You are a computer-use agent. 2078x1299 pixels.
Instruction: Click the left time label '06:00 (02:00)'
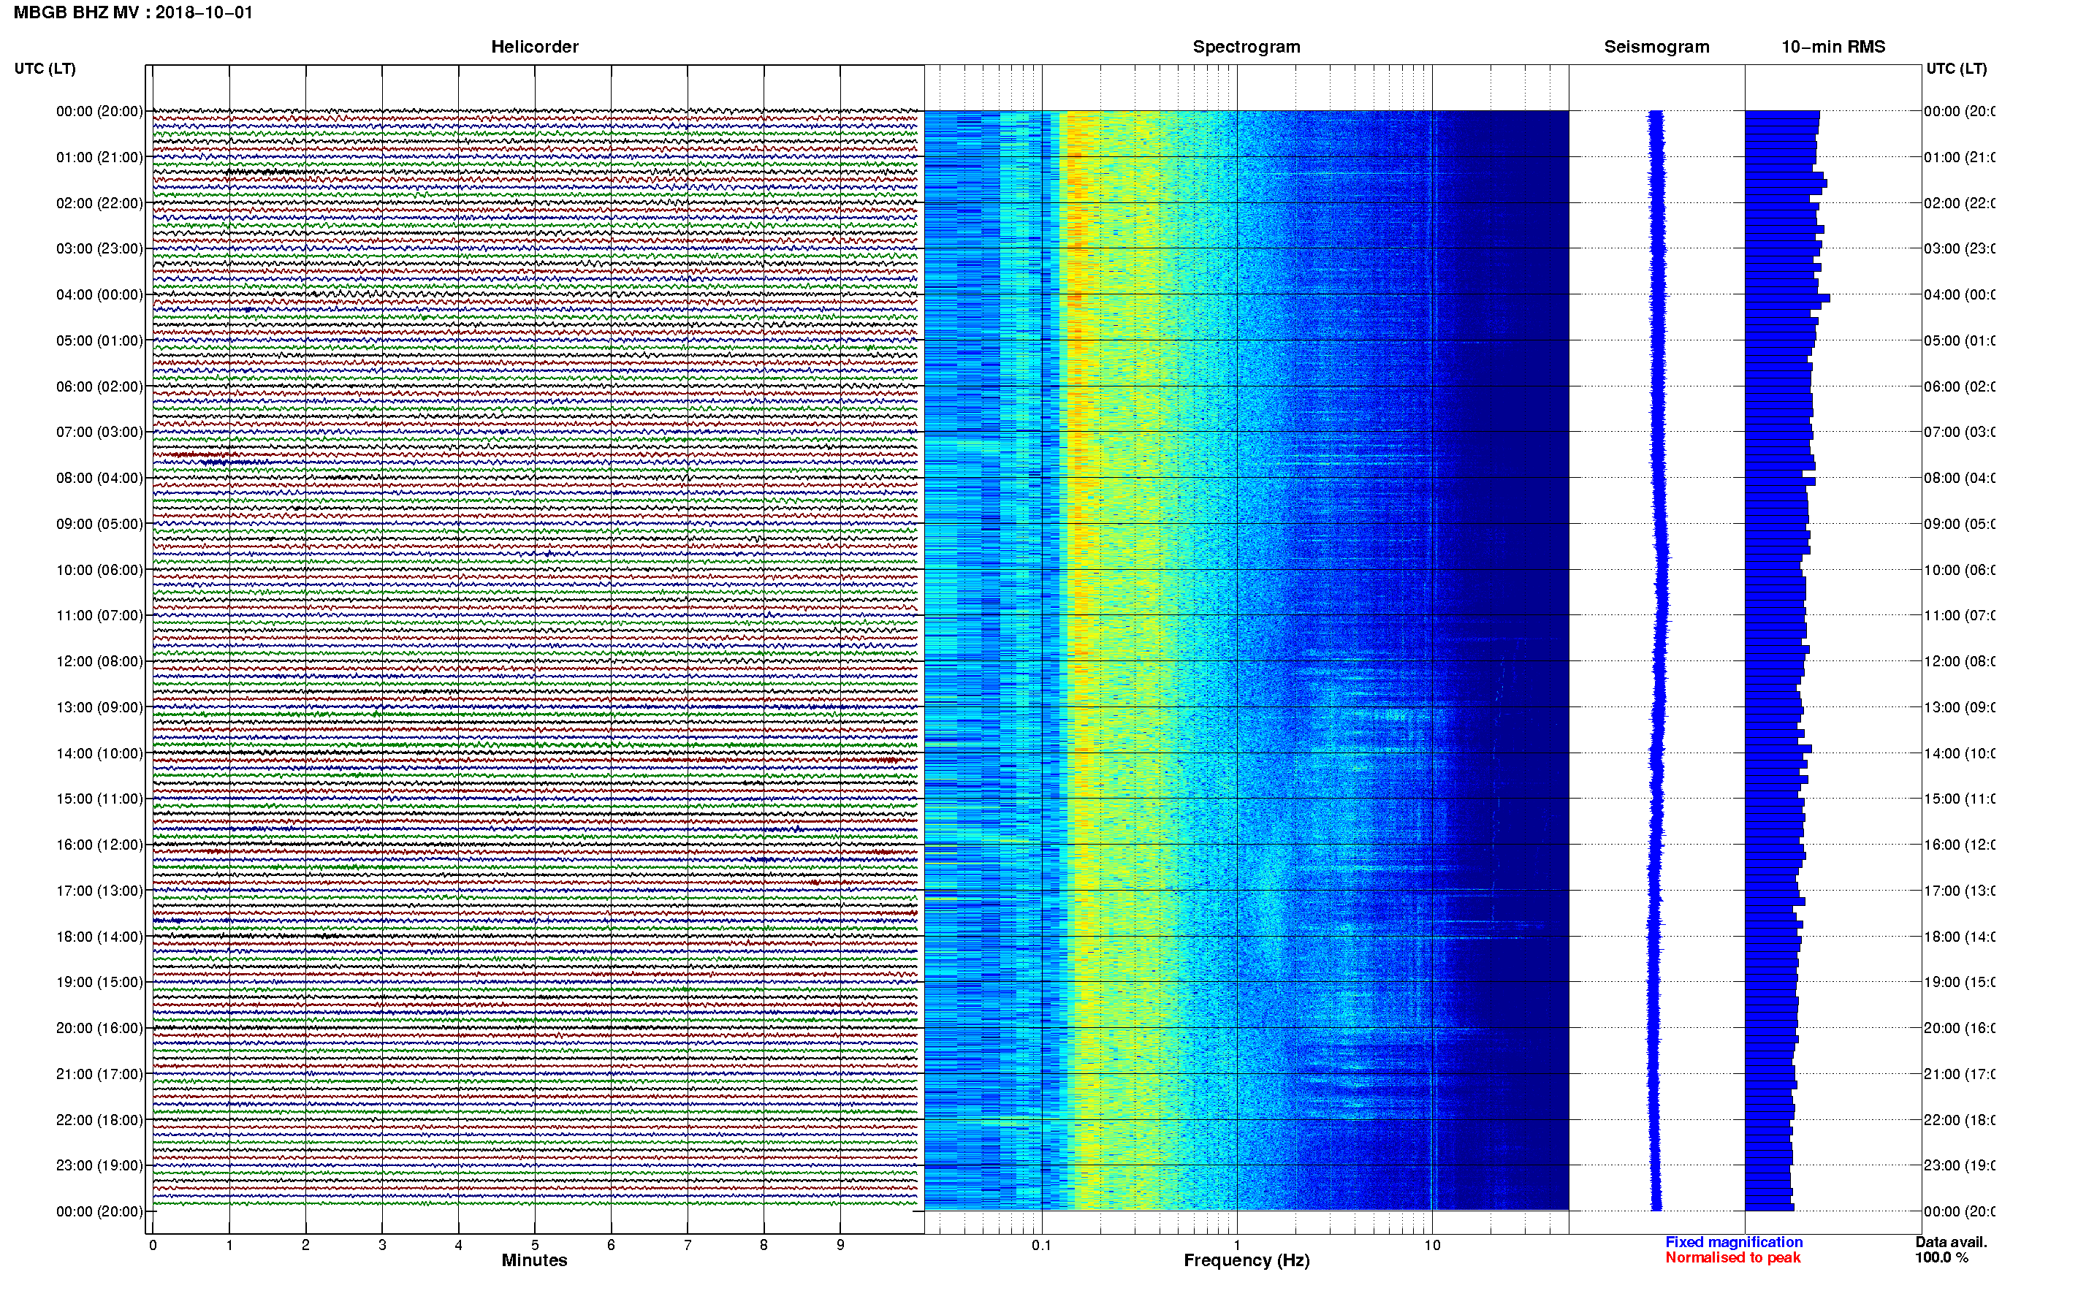(x=99, y=386)
